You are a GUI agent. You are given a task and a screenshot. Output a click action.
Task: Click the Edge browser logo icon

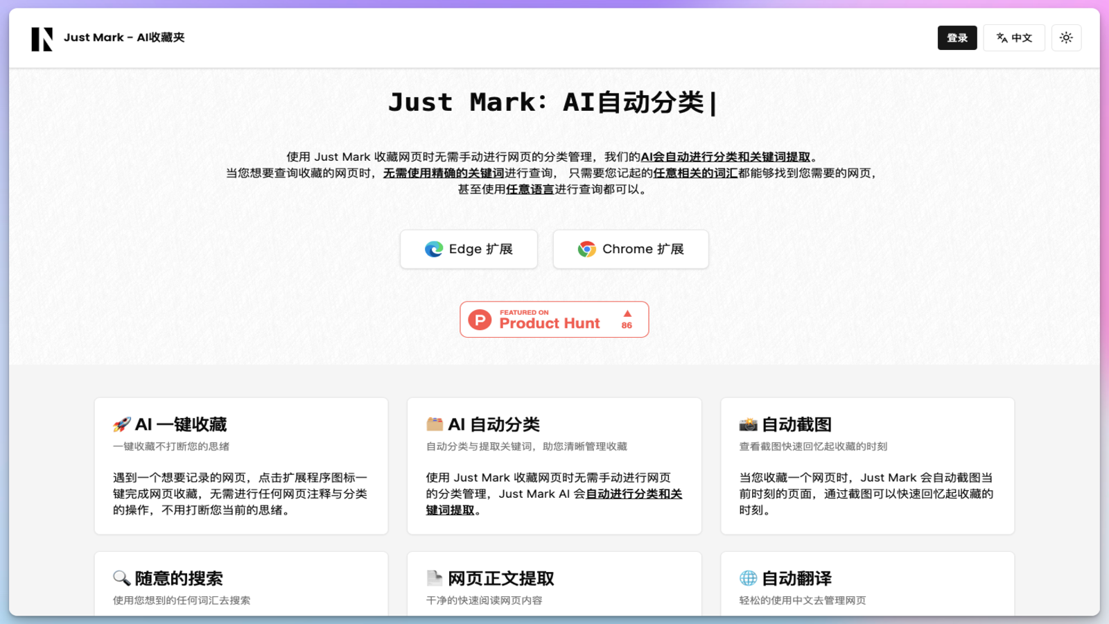point(434,249)
